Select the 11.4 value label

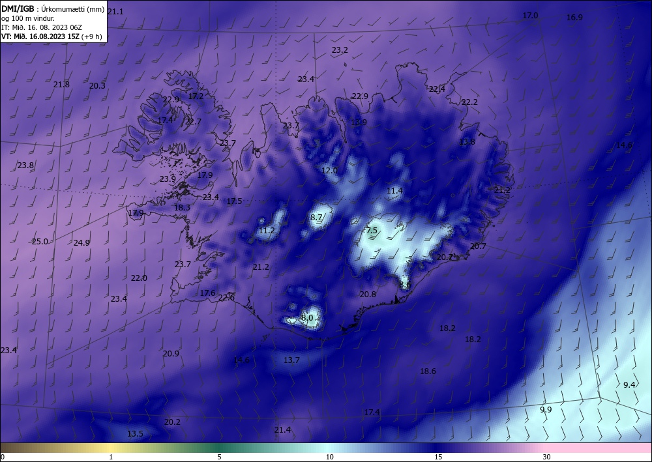coord(394,191)
